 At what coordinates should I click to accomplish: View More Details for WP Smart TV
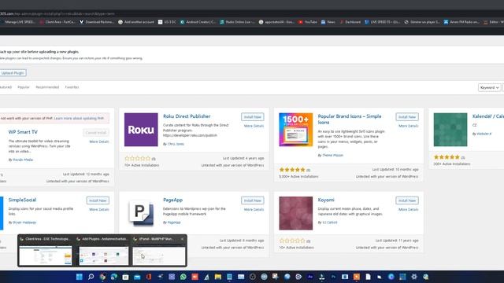[x=99, y=141]
